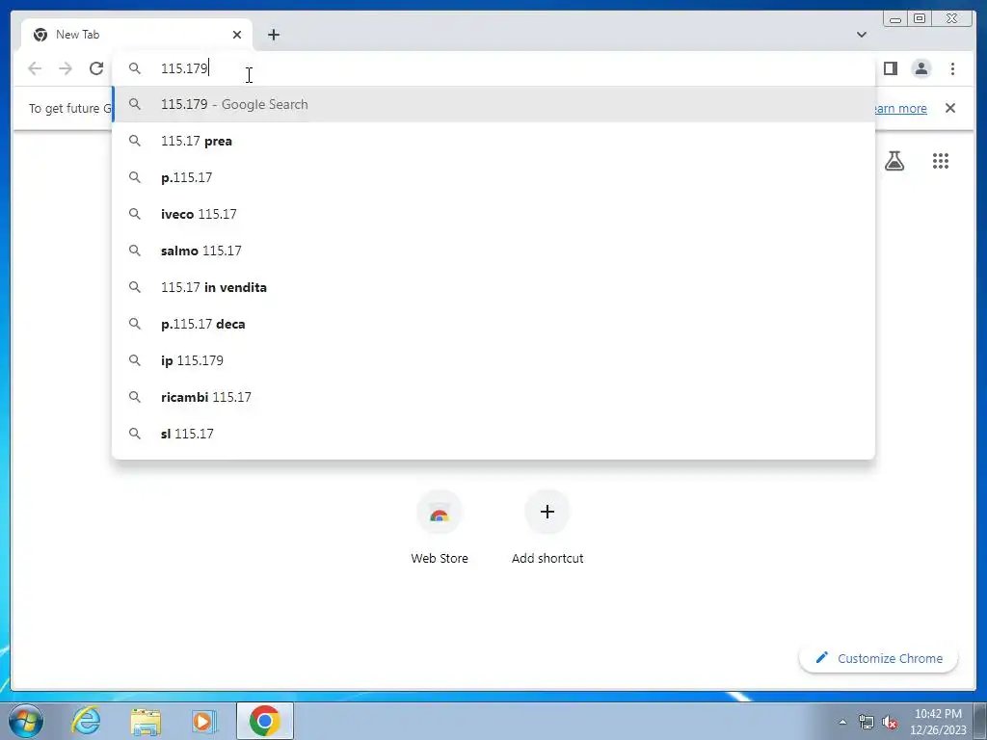Select the iveco 115.17 suggestion

[493, 214]
